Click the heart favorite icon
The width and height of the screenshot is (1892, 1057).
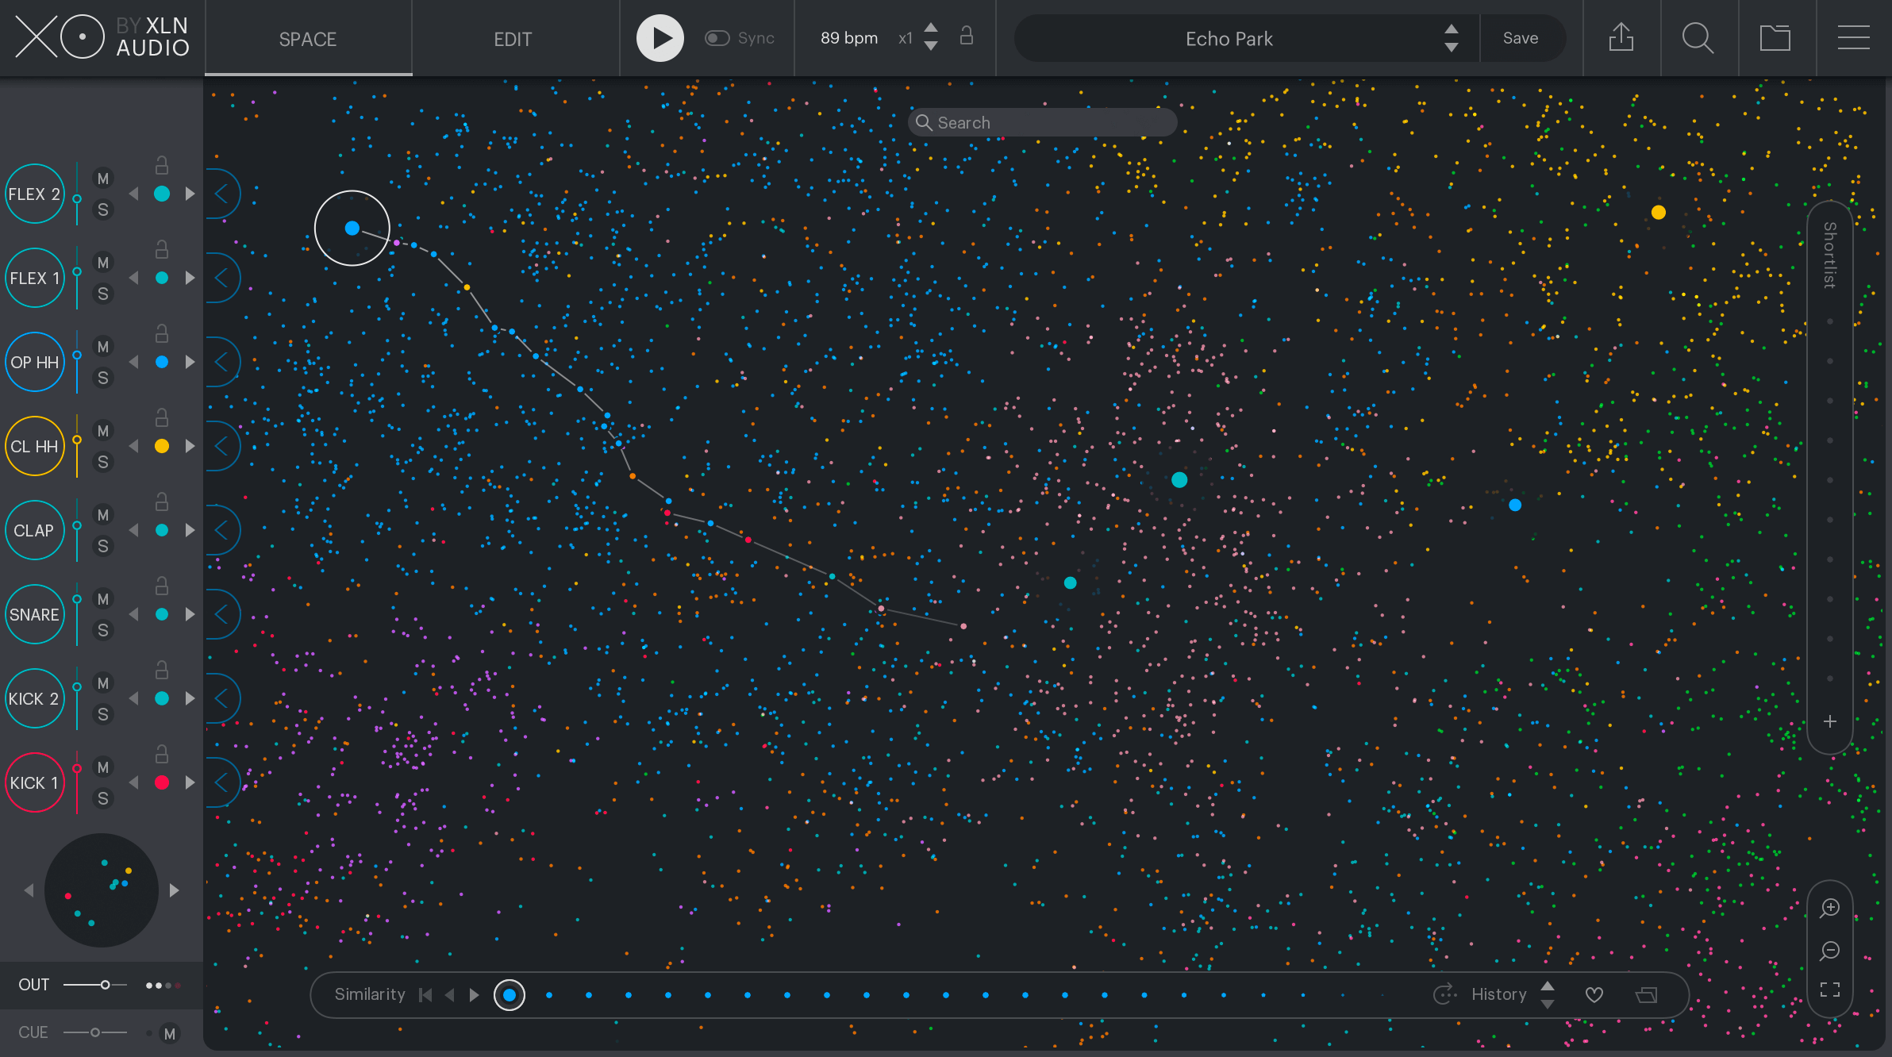tap(1594, 995)
